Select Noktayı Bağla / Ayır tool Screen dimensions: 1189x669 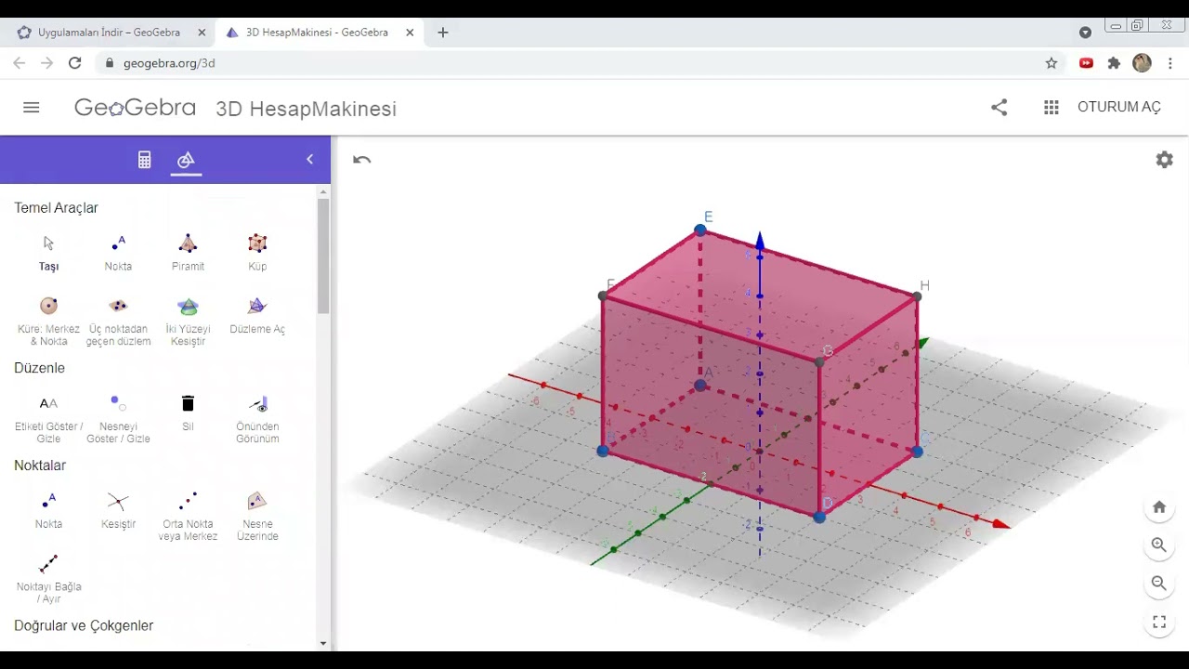tap(48, 579)
